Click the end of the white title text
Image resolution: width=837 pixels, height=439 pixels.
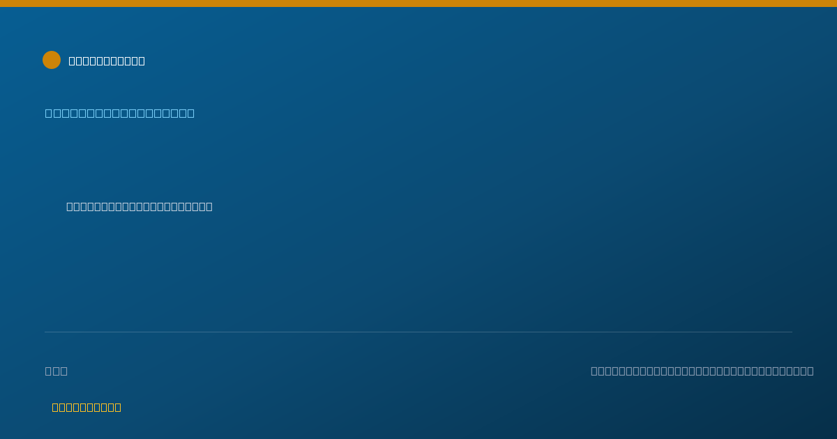(x=142, y=61)
